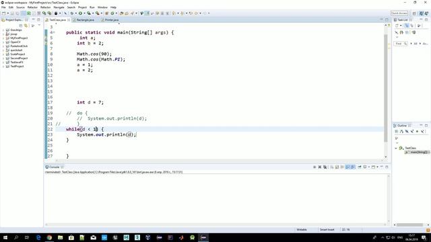Screen dimensions: 431x242
Task: Click the fold marker on line 4
Action: tap(54, 32)
